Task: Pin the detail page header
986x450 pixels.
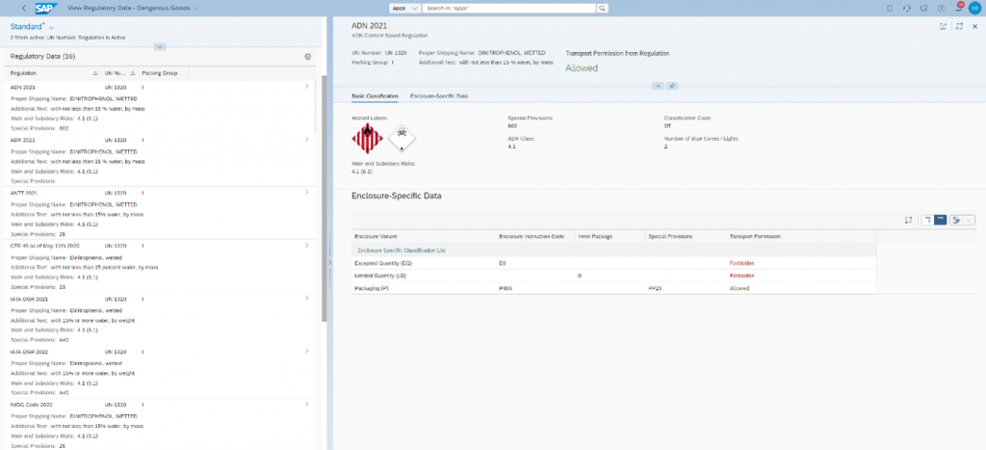Action: coord(672,86)
